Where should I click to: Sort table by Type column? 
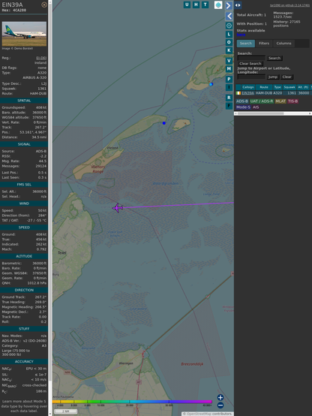click(277, 87)
